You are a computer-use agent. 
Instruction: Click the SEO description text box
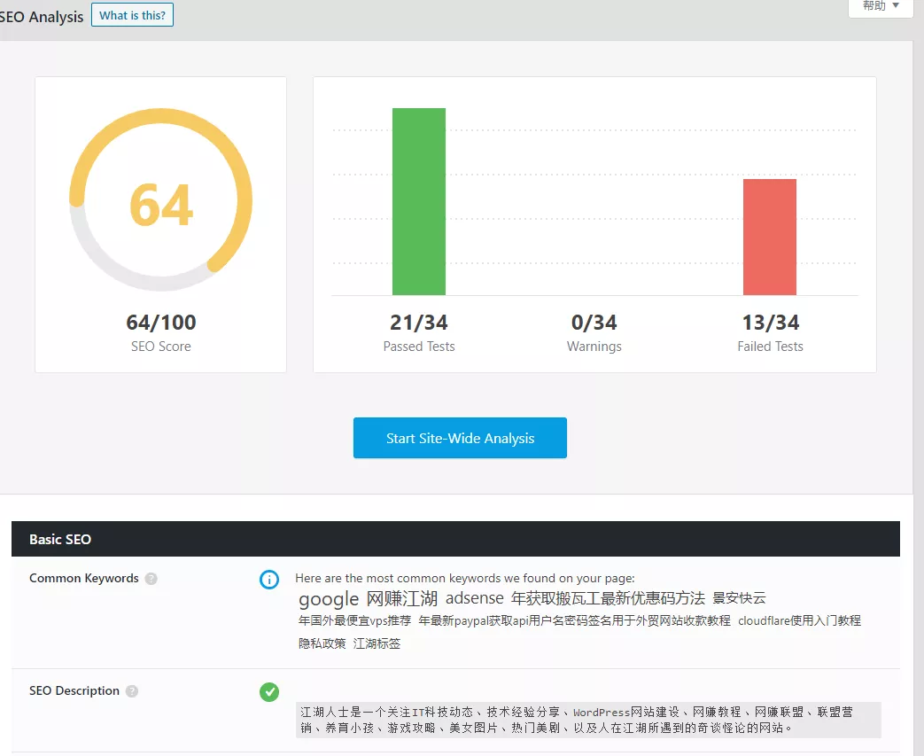[588, 720]
